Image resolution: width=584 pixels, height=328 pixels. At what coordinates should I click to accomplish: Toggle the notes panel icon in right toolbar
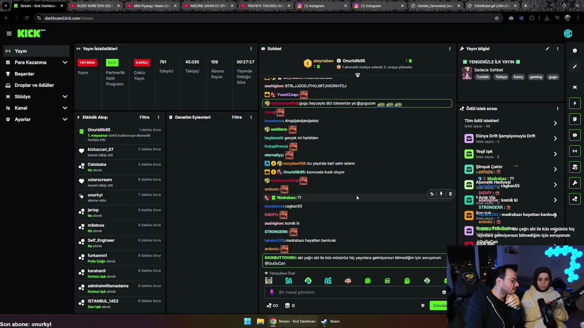tap(575, 119)
